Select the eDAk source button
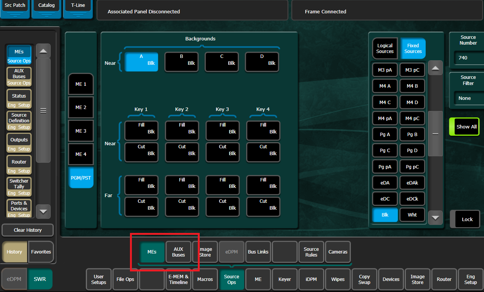 click(x=412, y=183)
